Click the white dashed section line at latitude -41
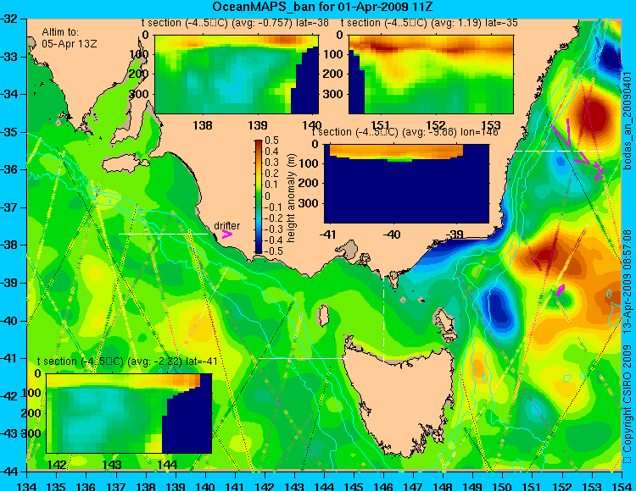The width and height of the screenshot is (636, 491). click(x=303, y=358)
